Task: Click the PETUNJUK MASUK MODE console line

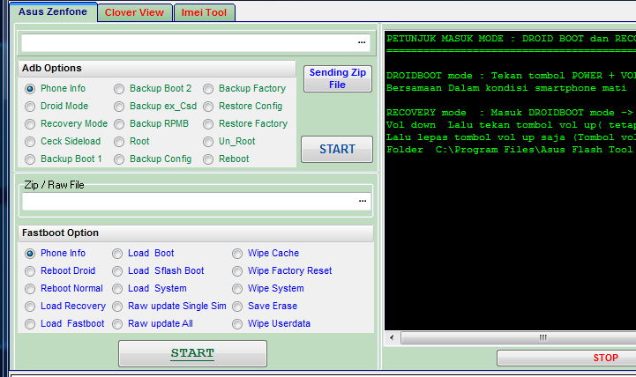Action: tap(511, 39)
